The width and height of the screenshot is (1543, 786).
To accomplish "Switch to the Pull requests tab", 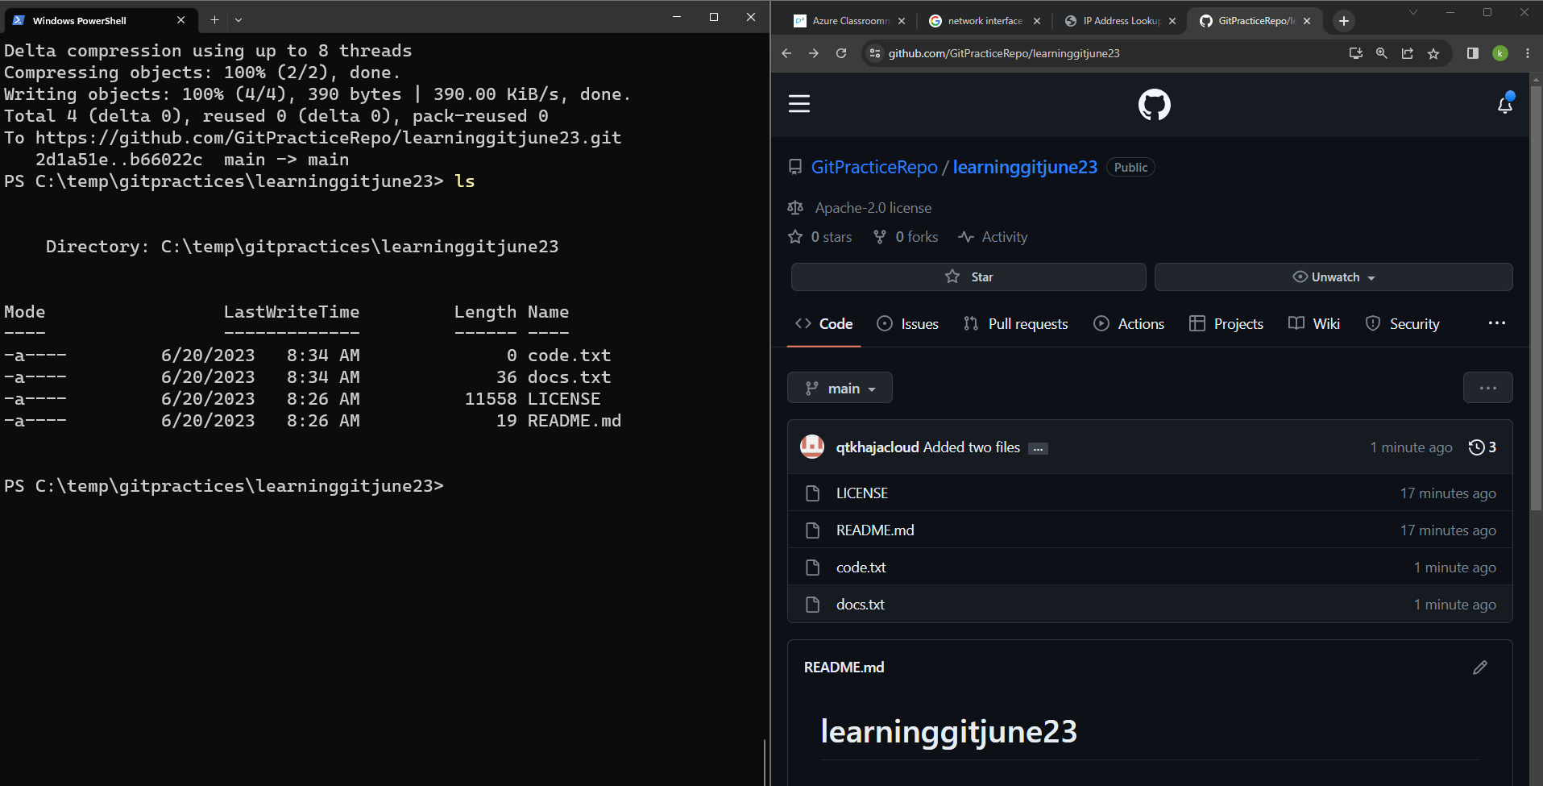I will pyautogui.click(x=1015, y=323).
